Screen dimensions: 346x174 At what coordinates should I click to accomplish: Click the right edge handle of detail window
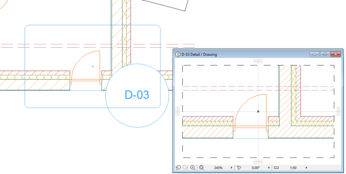click(339, 111)
